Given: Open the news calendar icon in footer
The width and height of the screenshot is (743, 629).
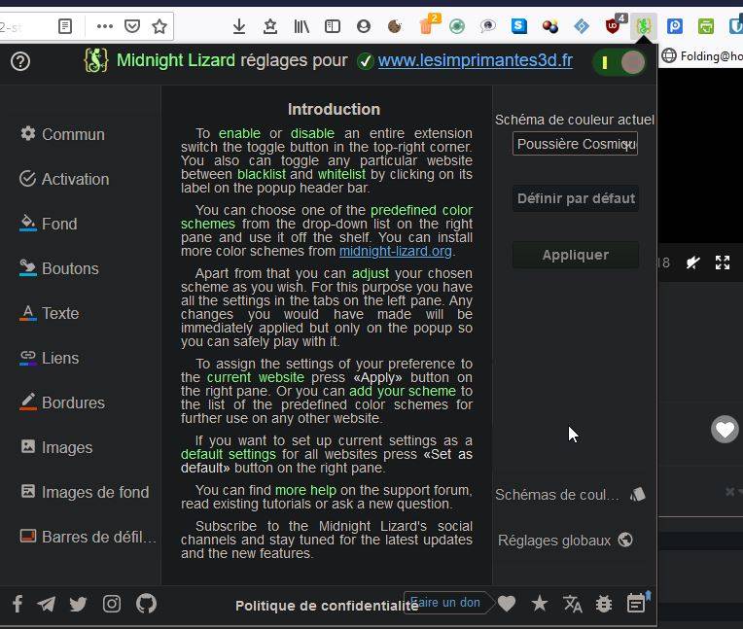Looking at the screenshot, I should pyautogui.click(x=636, y=604).
